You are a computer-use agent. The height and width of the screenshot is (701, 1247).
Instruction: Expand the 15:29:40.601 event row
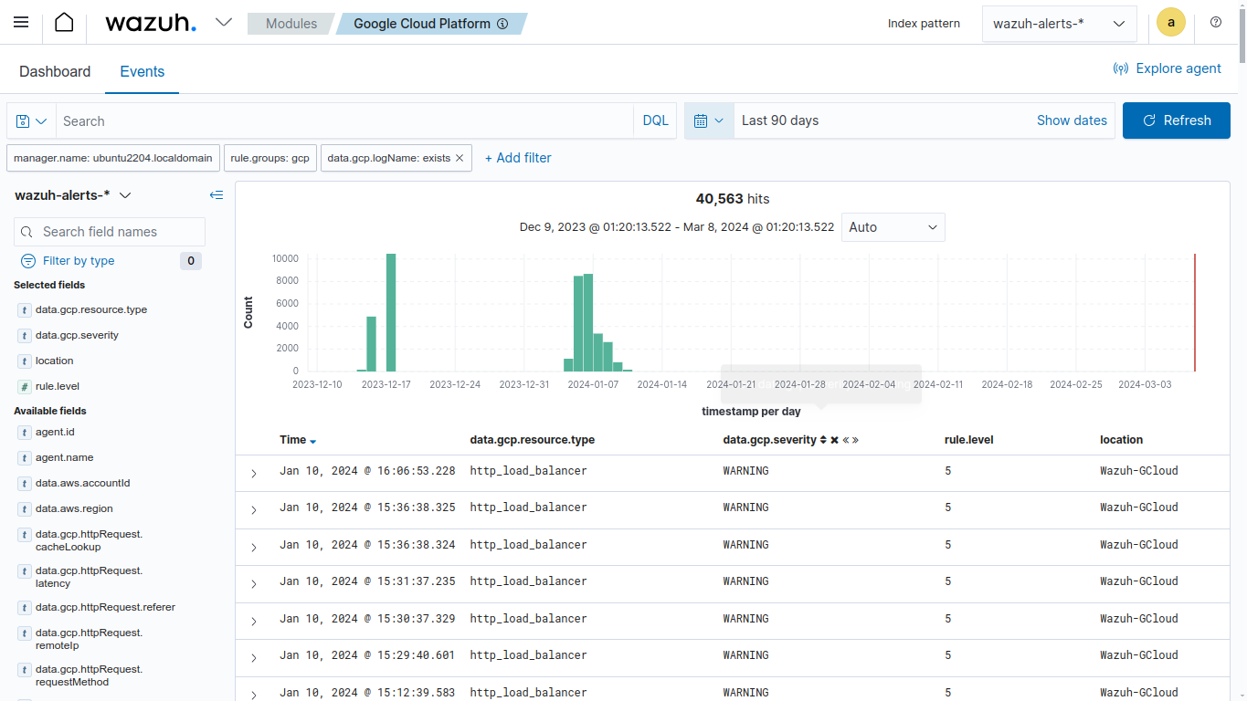254,658
